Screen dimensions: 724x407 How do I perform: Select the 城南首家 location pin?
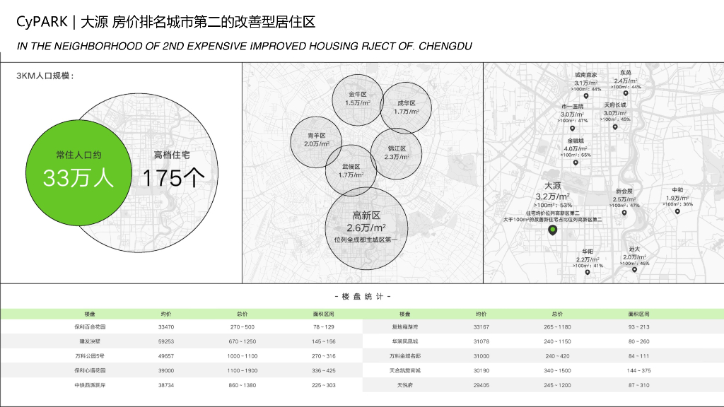tap(585, 97)
